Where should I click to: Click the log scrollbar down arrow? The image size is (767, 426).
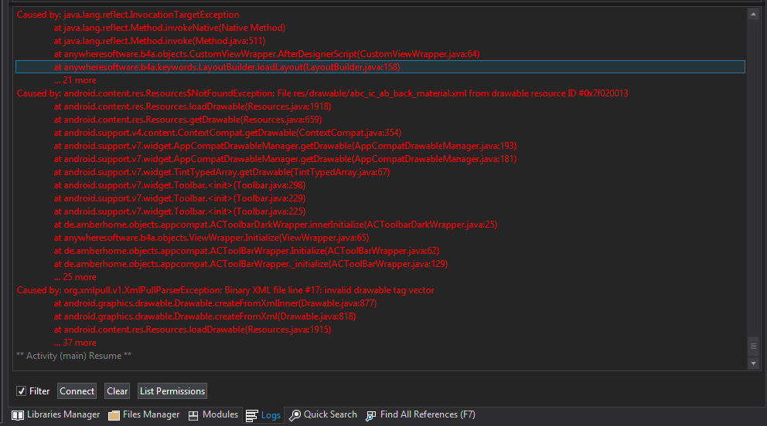pyautogui.click(x=755, y=363)
